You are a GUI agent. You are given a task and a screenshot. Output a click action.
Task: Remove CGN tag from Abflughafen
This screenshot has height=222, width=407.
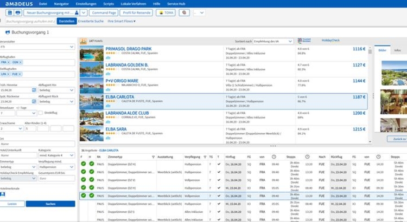pyautogui.click(x=21, y=62)
